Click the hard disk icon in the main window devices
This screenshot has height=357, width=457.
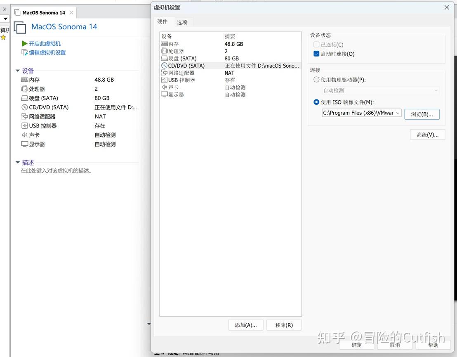coord(24,98)
